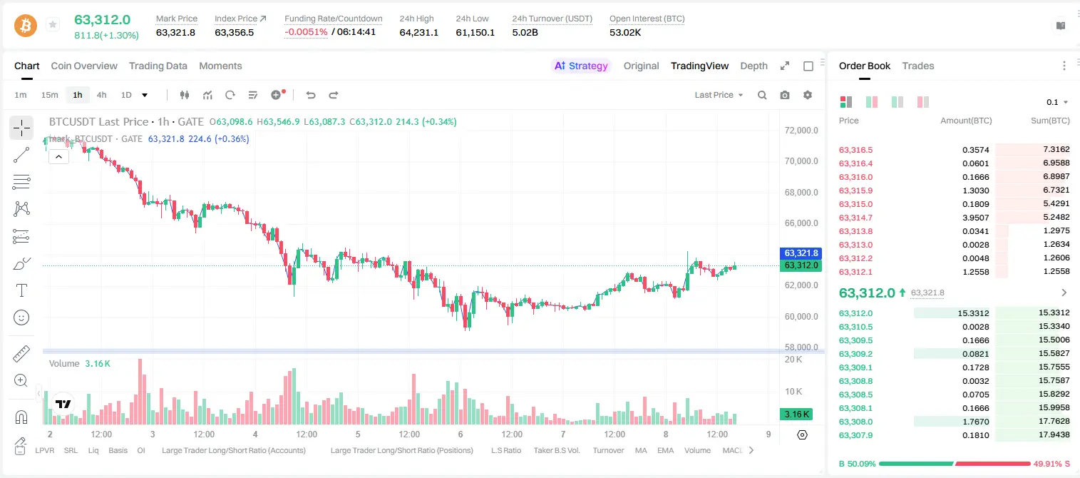Image resolution: width=1080 pixels, height=478 pixels.
Task: Toggle the magnet snapping mode
Action: 21,417
